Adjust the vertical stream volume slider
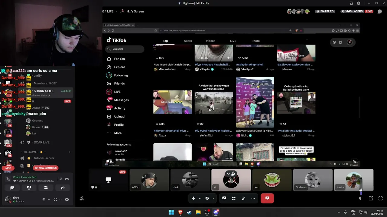Viewport: 387px width, 217px height. click(361, 186)
